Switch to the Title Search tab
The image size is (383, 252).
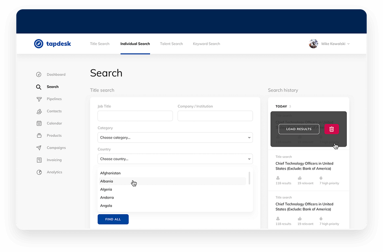100,44
